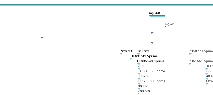Click the EK308749.5prime start arrowhead
This screenshot has width=213, height=95.
(x=131, y=59)
